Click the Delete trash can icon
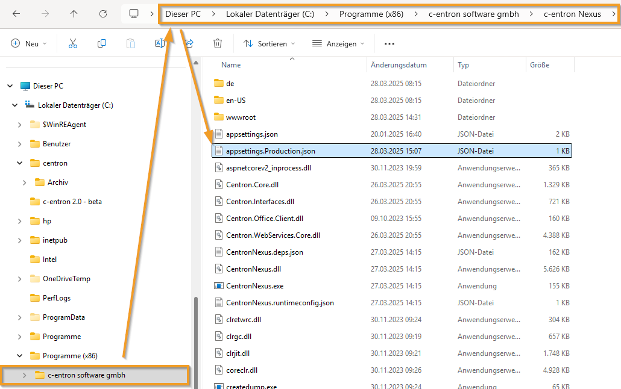 (218, 43)
